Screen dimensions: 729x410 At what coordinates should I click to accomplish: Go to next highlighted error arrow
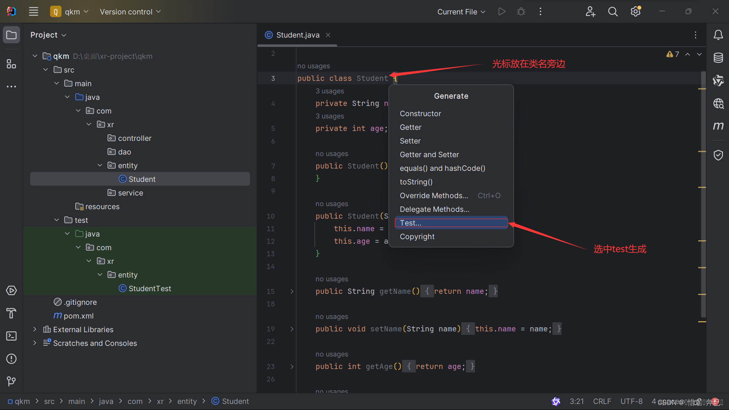coord(699,54)
